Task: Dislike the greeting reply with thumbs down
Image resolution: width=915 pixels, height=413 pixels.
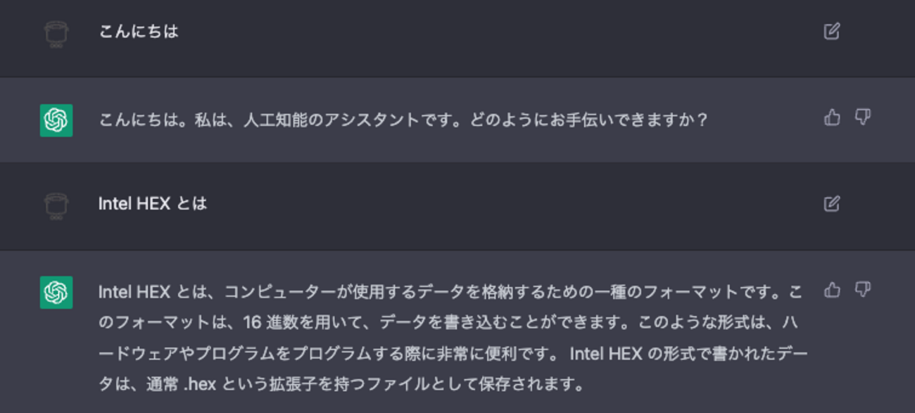Action: pyautogui.click(x=862, y=117)
